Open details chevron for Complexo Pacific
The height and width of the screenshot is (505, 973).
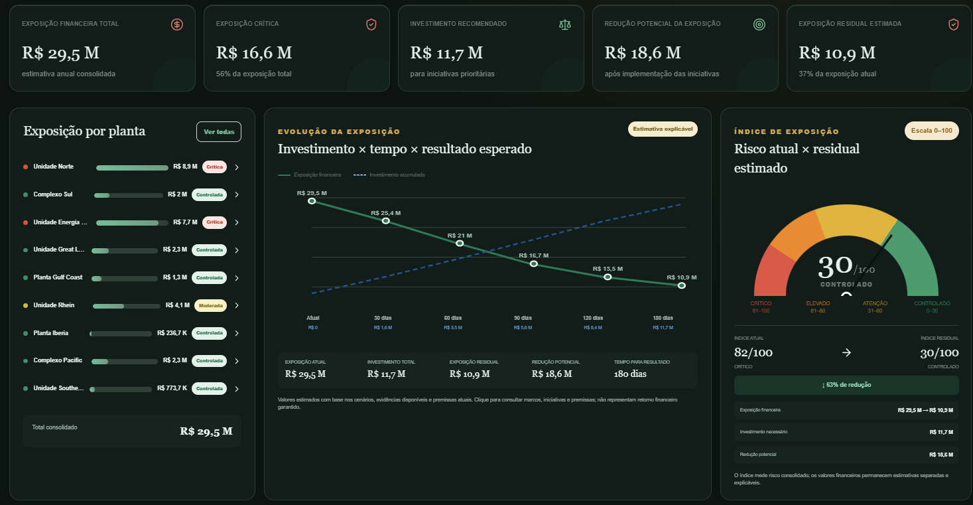click(237, 361)
